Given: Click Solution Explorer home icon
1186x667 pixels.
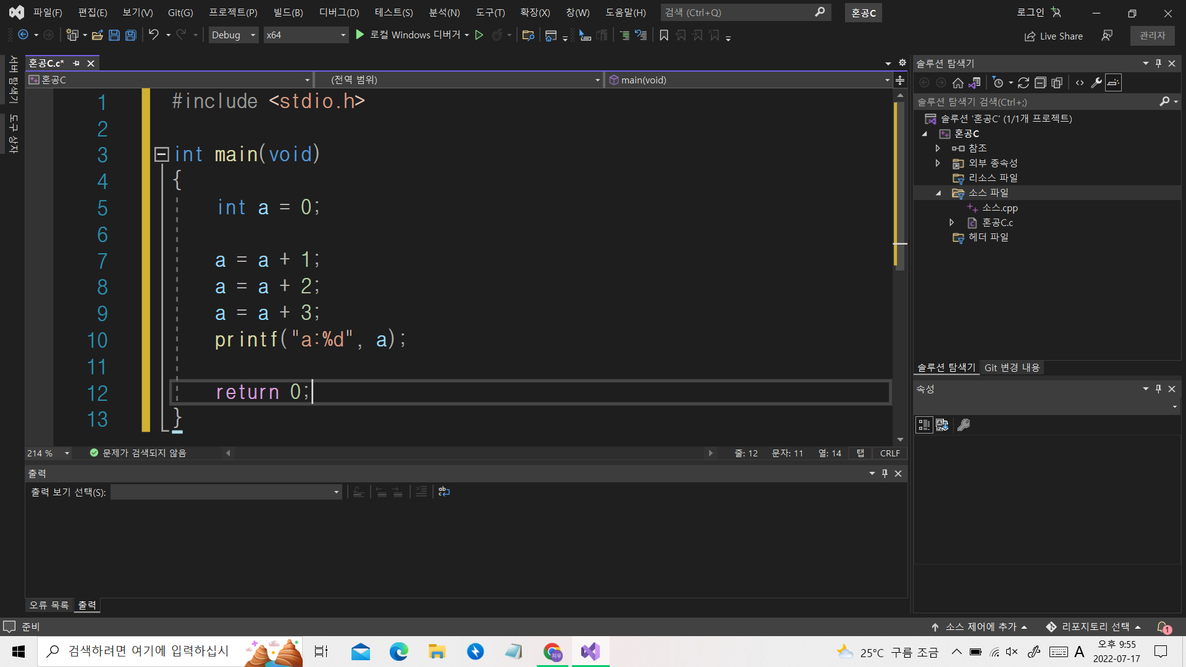Looking at the screenshot, I should click(x=957, y=83).
